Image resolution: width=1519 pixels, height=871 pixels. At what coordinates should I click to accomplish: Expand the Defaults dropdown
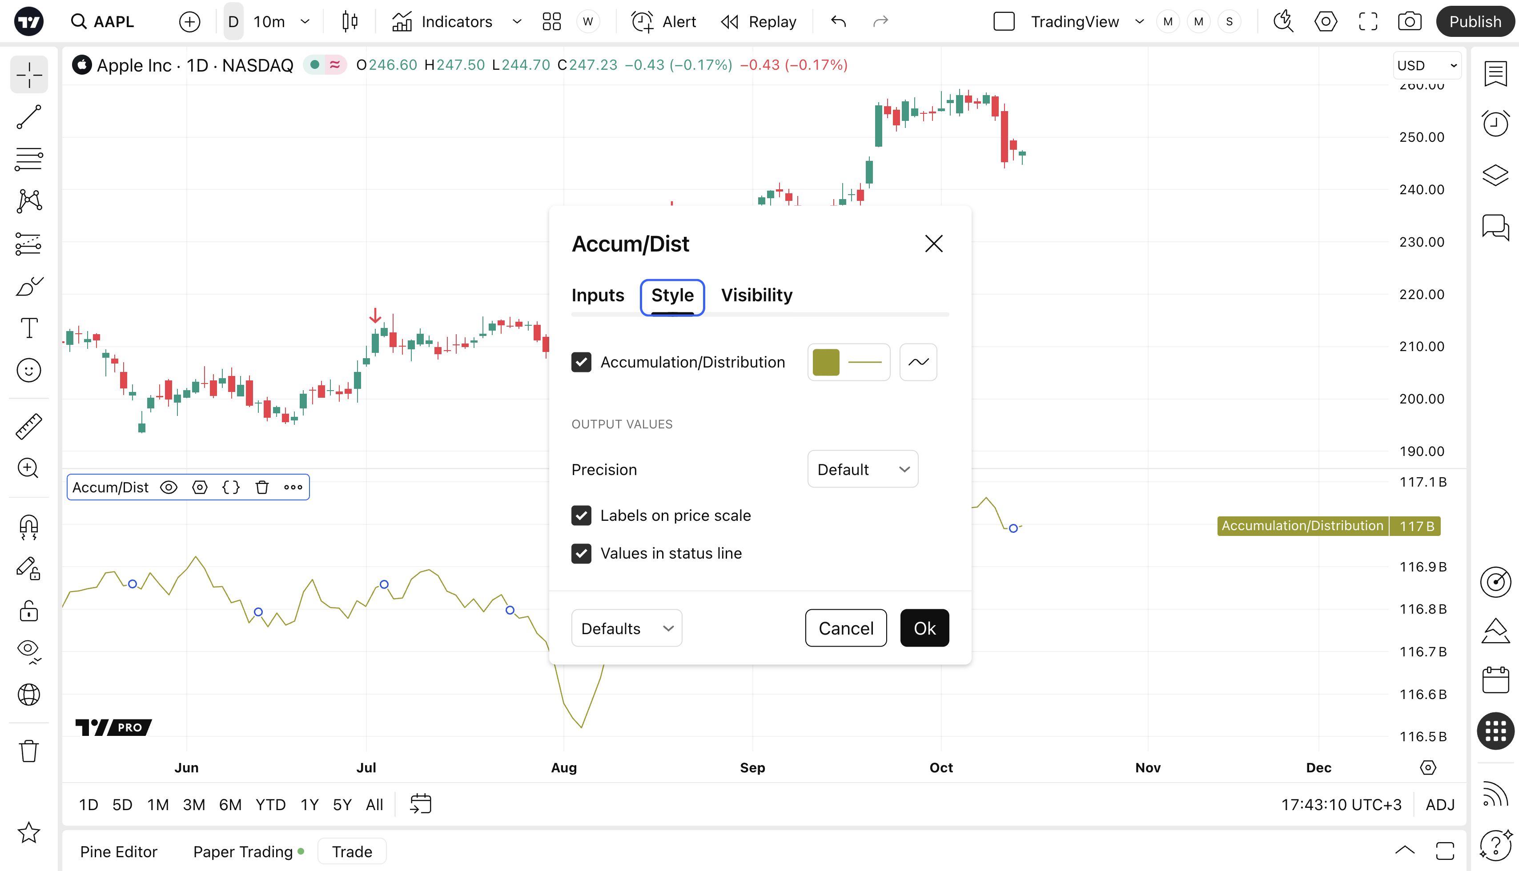[627, 628]
